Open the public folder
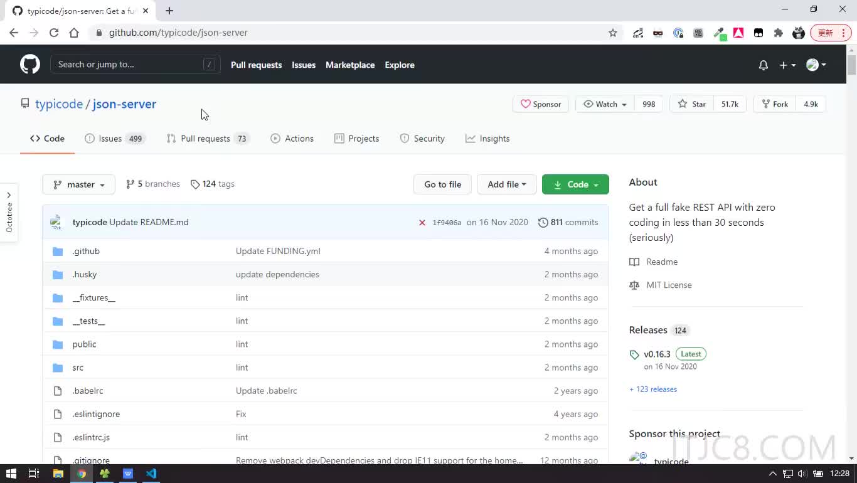Screen dimensions: 857x483 click(x=84, y=344)
